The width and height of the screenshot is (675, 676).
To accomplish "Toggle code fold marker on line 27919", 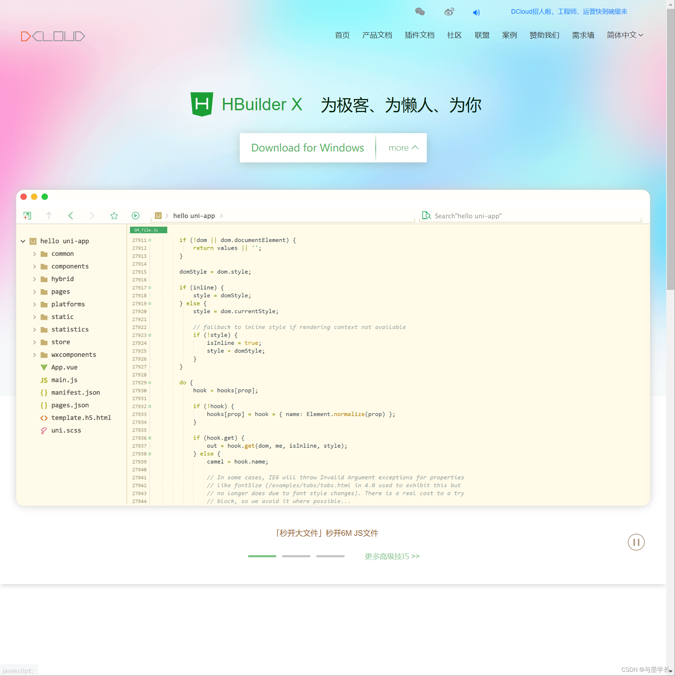I will (x=150, y=304).
